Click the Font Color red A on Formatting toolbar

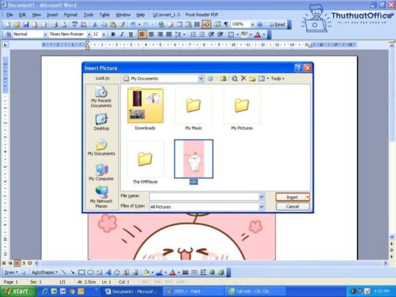(x=257, y=34)
